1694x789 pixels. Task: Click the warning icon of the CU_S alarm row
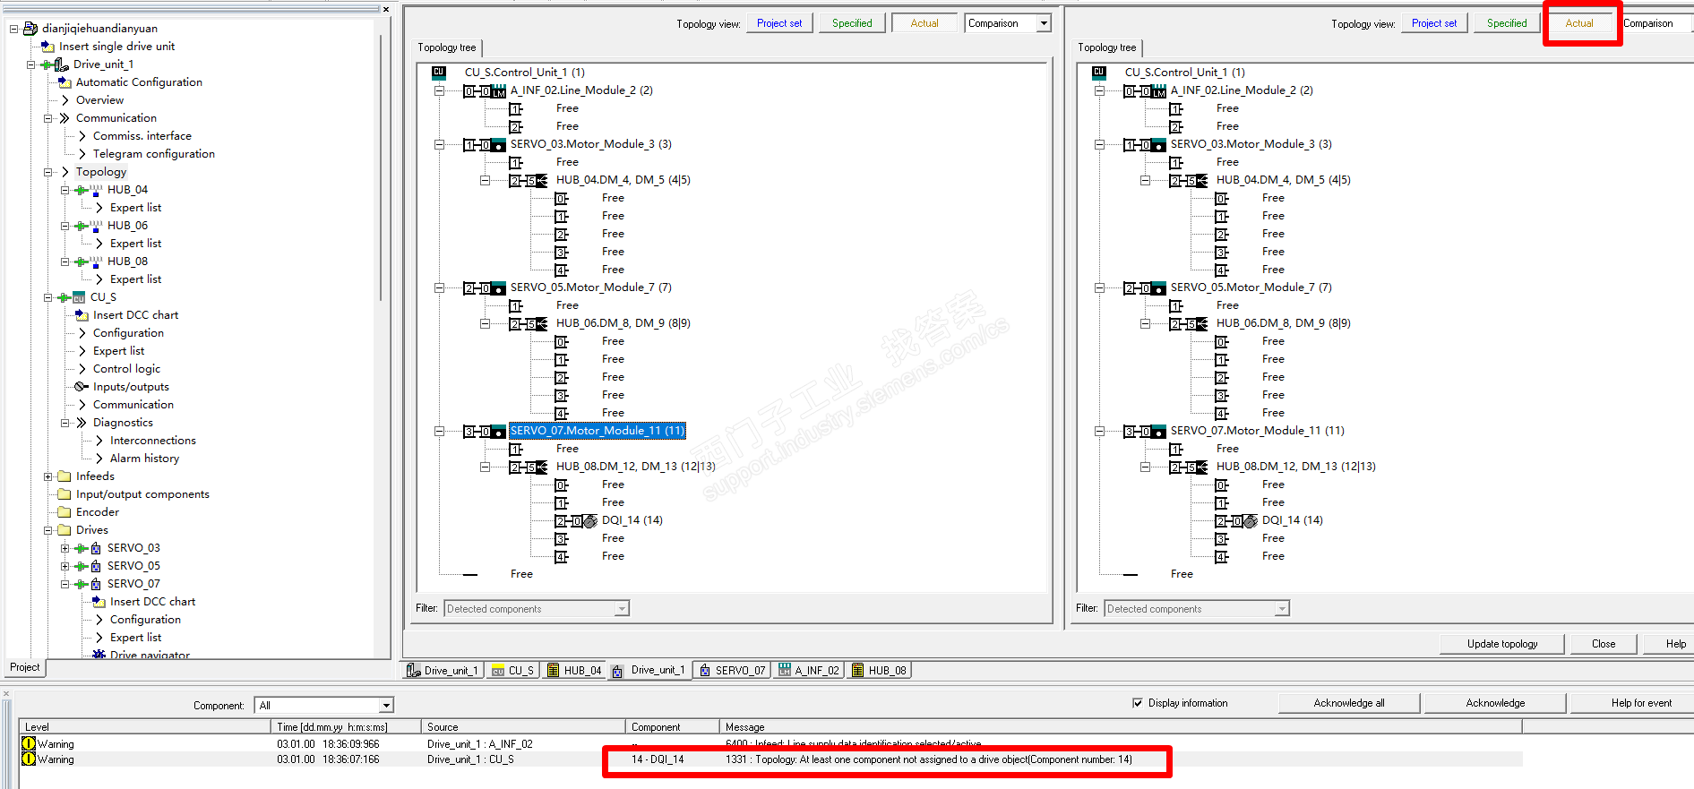tap(29, 759)
